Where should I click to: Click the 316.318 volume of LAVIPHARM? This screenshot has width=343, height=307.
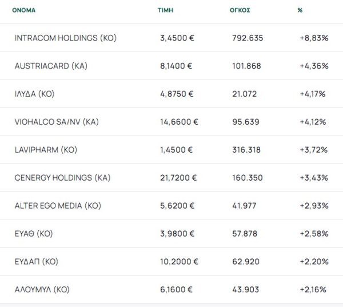coord(247,150)
